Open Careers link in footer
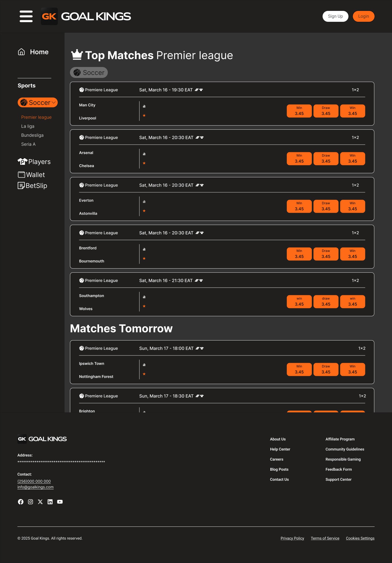This screenshot has height=563, width=392. tap(277, 459)
